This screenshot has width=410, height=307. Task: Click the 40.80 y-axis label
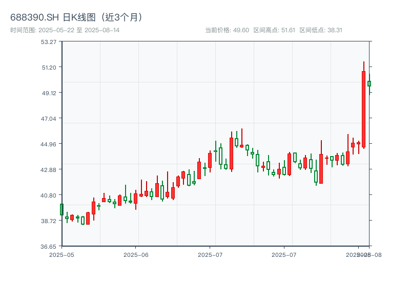point(48,195)
